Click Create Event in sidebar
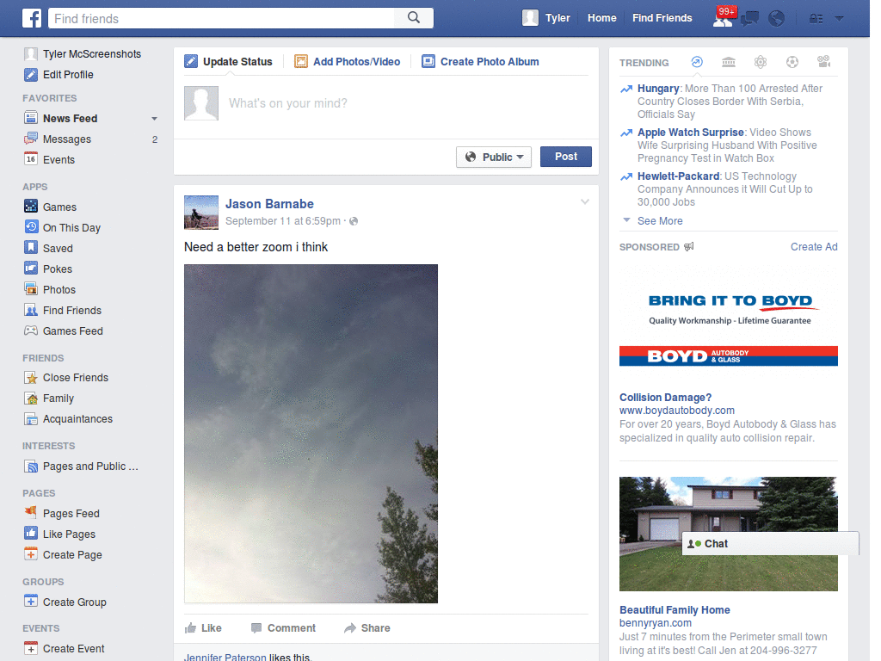881x661 pixels. coord(74,649)
